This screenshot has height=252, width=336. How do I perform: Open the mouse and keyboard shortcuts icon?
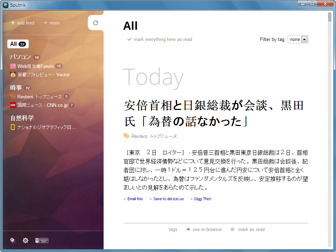[42, 240]
